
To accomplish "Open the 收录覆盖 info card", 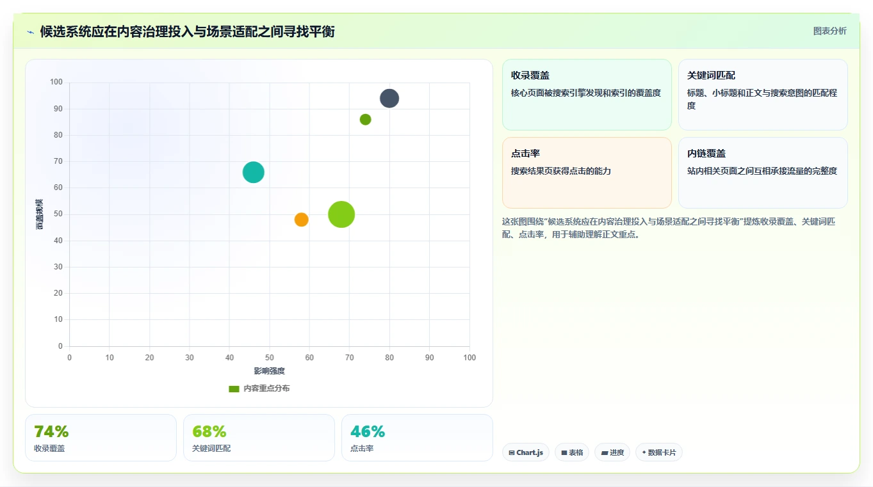I will click(x=587, y=95).
